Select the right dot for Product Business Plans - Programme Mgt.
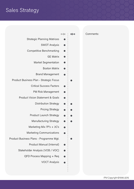This screenshot has width=134, height=189. [71, 139]
